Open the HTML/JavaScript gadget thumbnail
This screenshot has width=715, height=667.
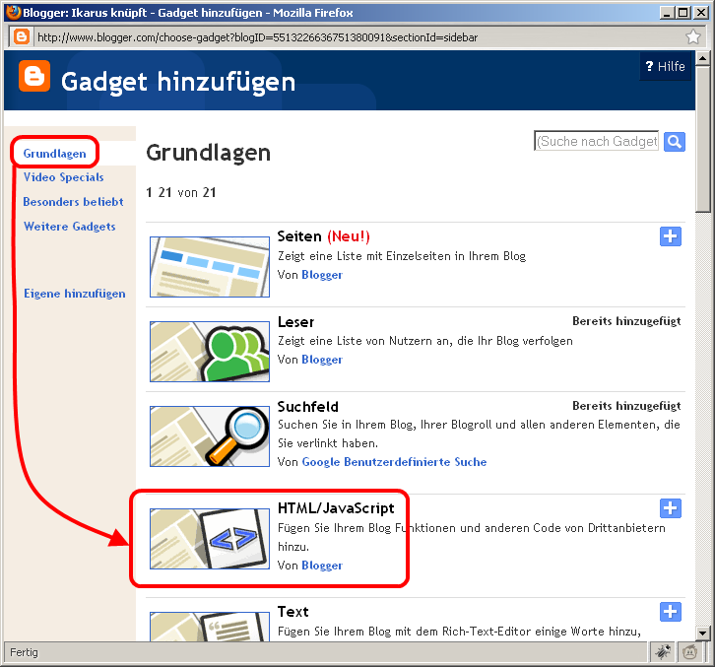click(210, 539)
